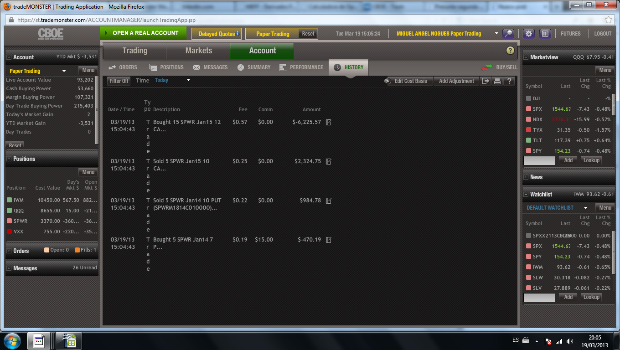
Task: Click the Watchlist symbol input field
Action: click(539, 298)
